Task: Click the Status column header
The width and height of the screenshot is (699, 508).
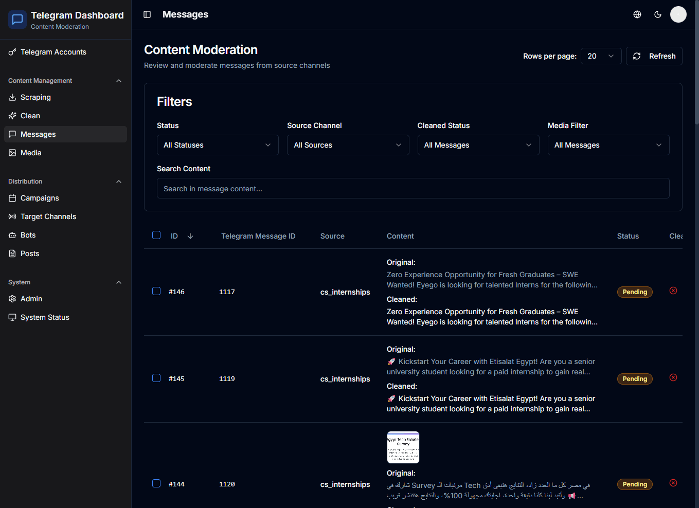Action: coord(628,236)
